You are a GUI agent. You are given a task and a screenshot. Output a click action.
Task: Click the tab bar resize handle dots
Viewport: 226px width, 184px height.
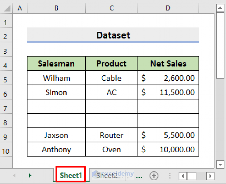pos(170,176)
